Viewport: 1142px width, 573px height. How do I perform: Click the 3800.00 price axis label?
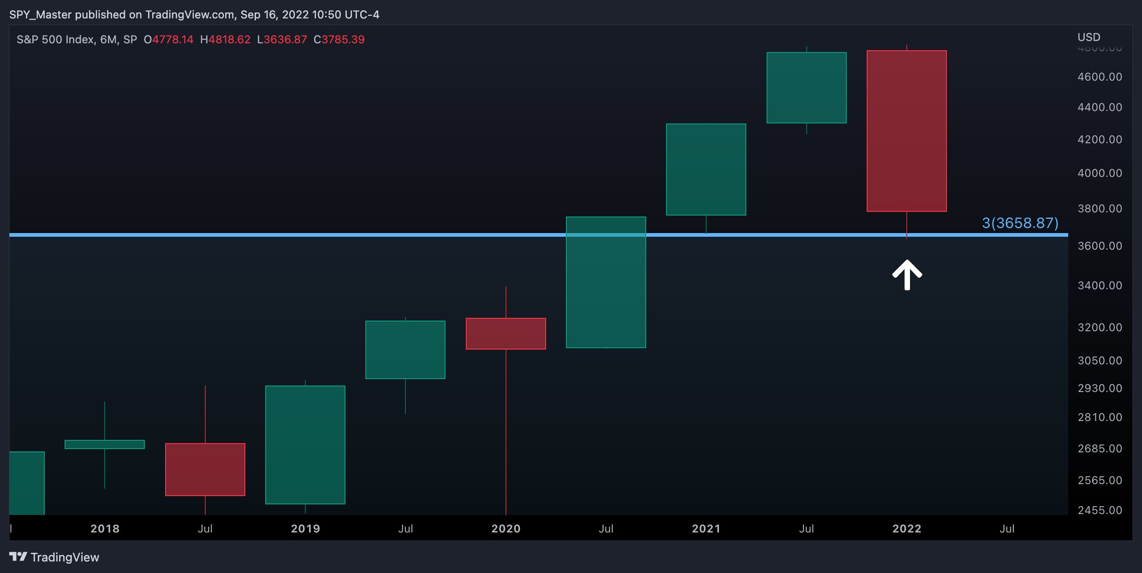1100,209
